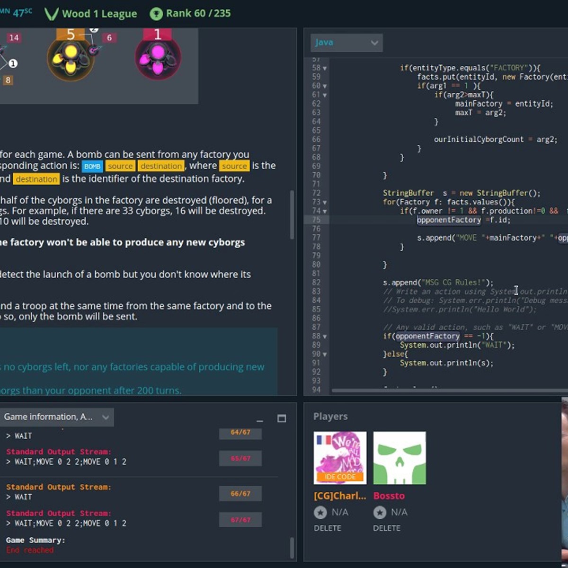The height and width of the screenshot is (568, 568).
Task: Collapse the if block at line 88
Action: pos(325,337)
